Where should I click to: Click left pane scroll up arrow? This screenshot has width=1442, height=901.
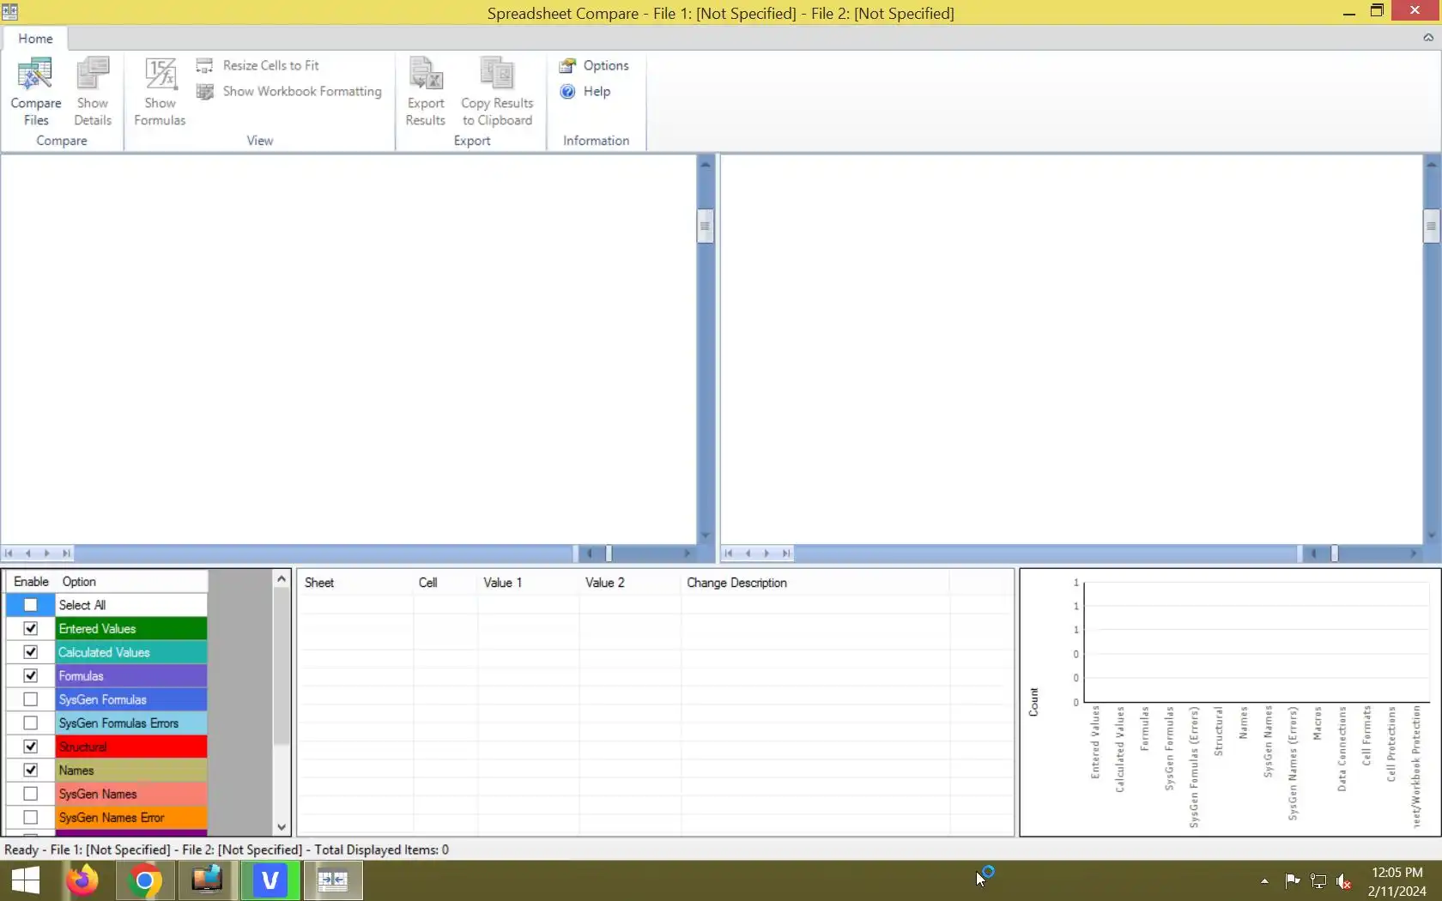706,164
